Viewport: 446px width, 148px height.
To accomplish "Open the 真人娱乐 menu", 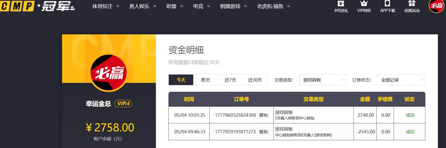I will click(x=139, y=6).
